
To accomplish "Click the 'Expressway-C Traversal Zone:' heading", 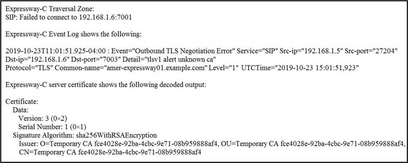I will (x=50, y=9).
